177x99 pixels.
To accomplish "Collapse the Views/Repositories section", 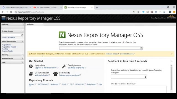I will pos(22,41).
